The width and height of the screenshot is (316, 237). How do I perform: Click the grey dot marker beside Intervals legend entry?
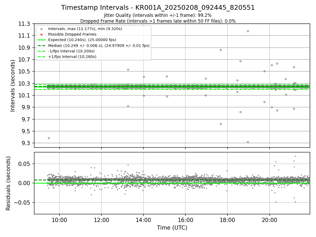pyautogui.click(x=41, y=29)
